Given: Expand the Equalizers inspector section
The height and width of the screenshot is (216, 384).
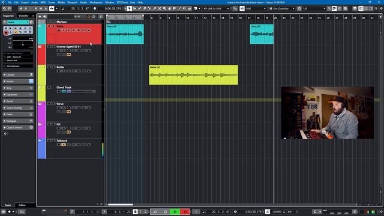Looking at the screenshot, I should pyautogui.click(x=18, y=95).
